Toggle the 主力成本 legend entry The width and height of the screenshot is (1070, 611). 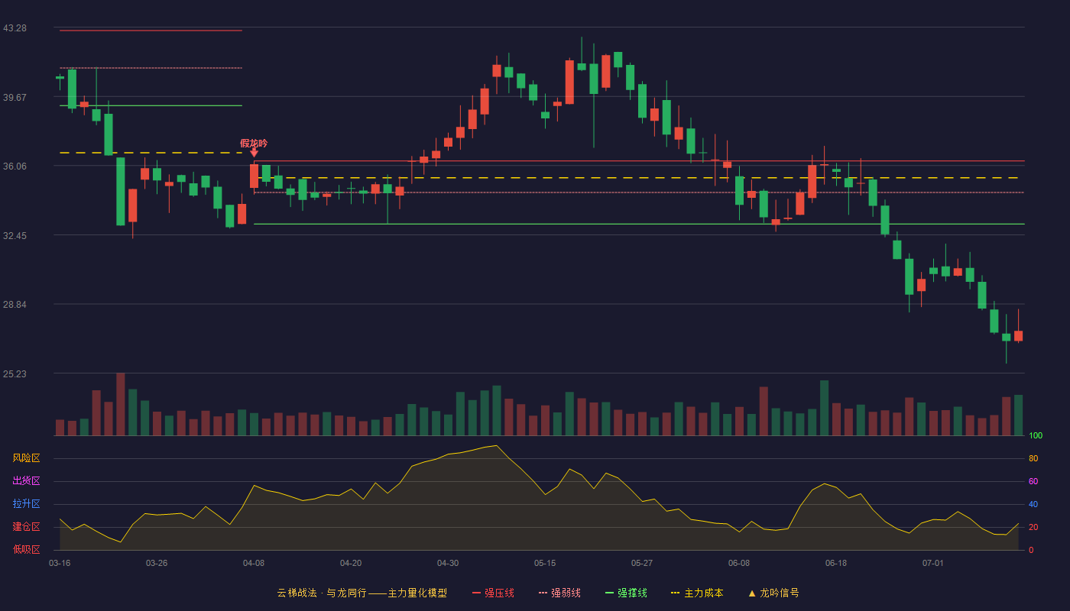697,593
